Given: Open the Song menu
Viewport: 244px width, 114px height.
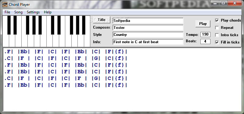Looking at the screenshot, I should 18,12.
